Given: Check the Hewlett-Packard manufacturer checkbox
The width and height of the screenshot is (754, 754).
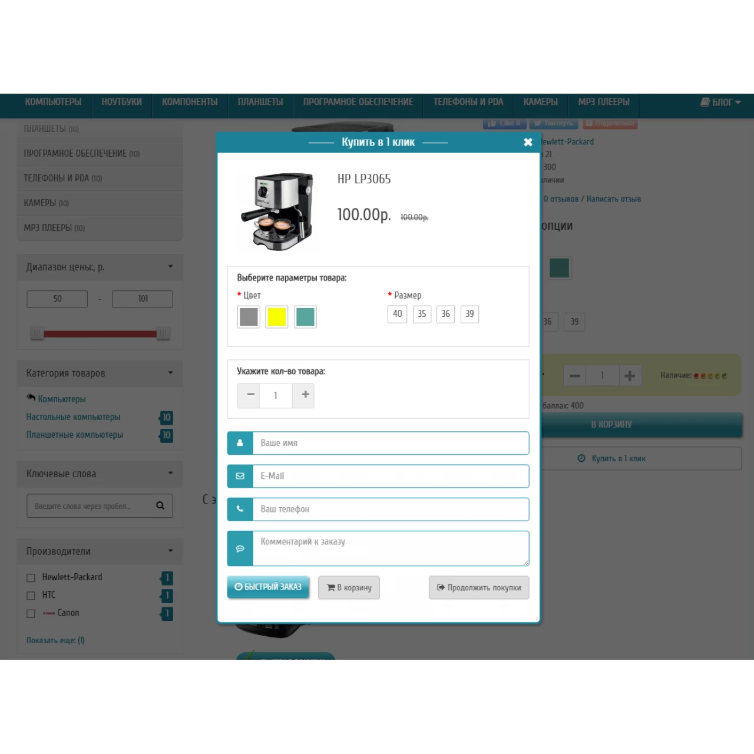Looking at the screenshot, I should pos(31,578).
